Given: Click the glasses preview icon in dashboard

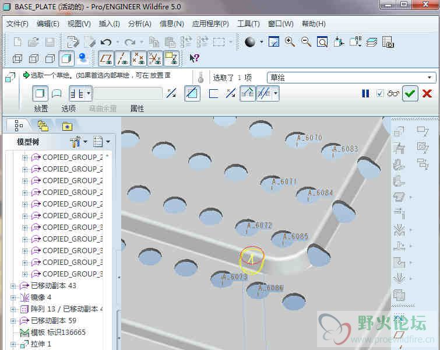Looking at the screenshot, I should tap(393, 93).
